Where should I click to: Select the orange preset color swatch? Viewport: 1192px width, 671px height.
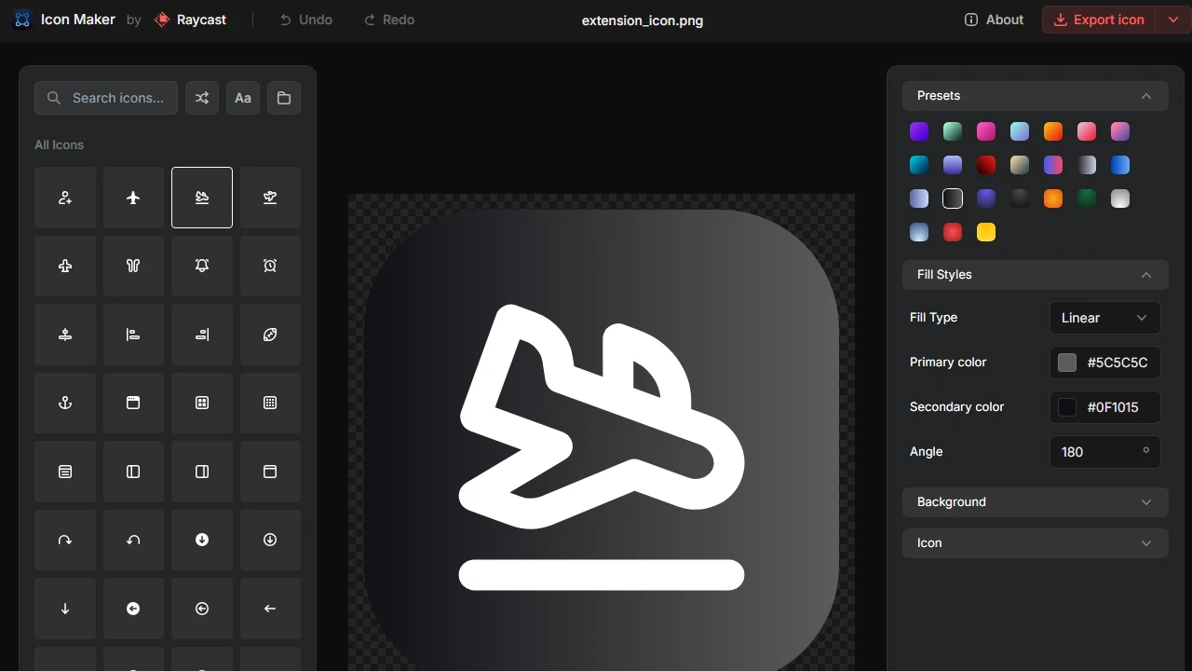[1053, 130]
